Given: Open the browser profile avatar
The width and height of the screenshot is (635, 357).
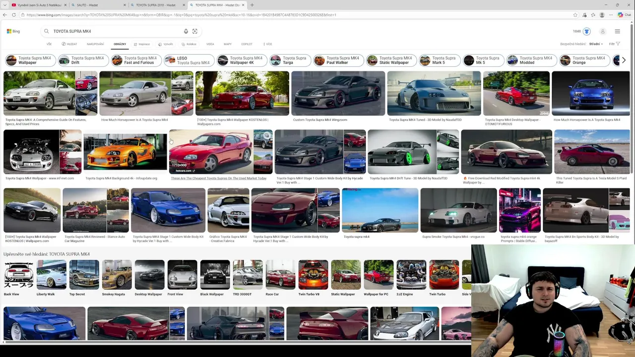Looking at the screenshot, I should tap(602, 15).
